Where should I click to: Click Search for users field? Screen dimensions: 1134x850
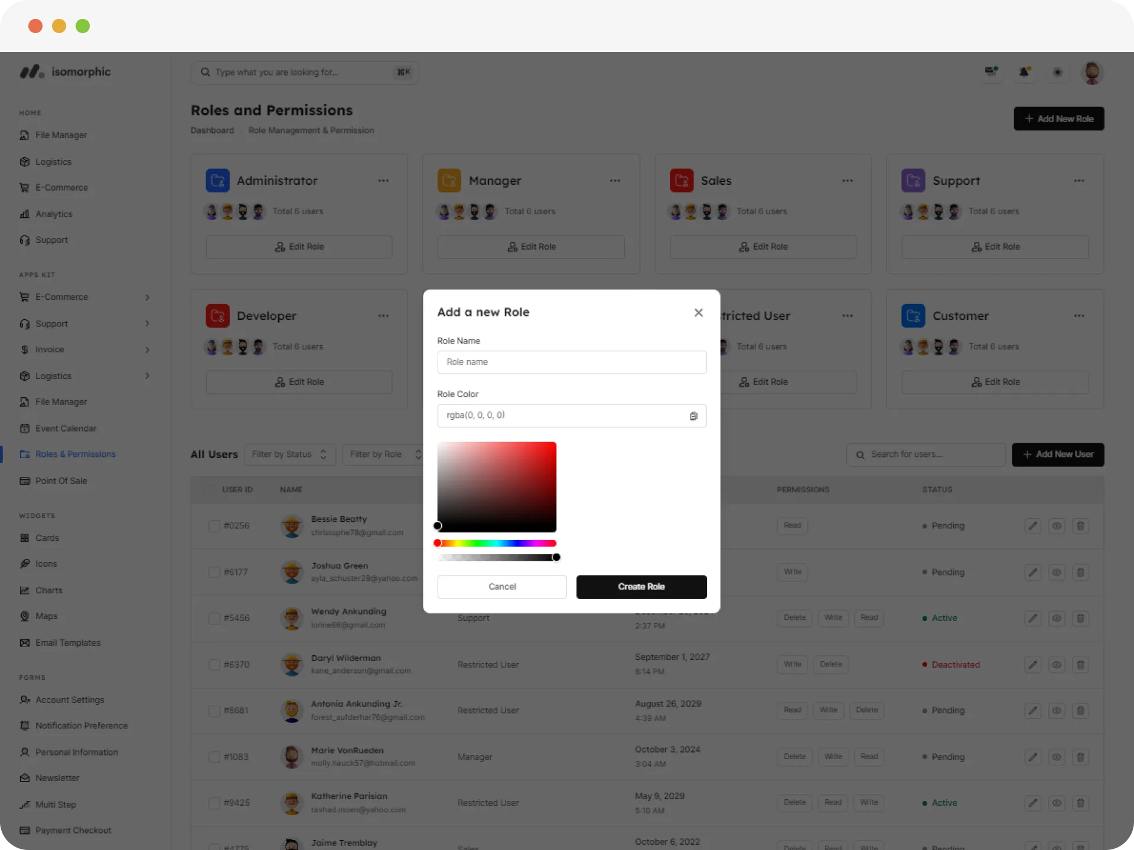[x=926, y=455]
